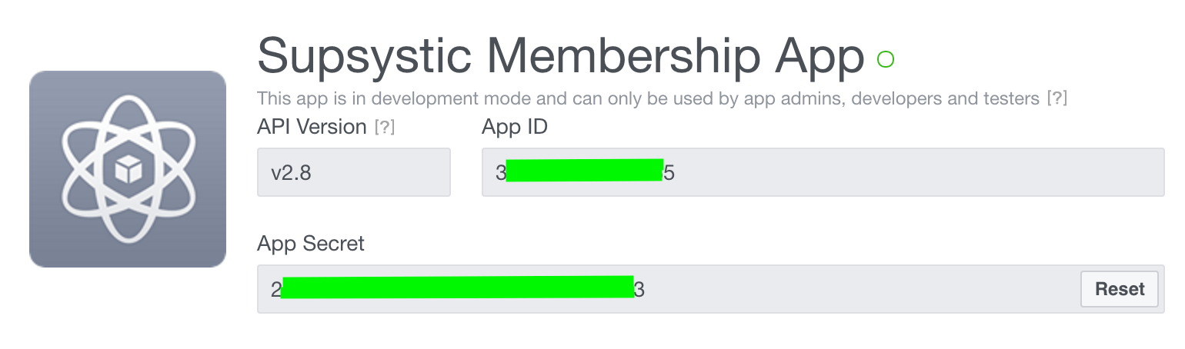Click the leading digit 3 of App ID
This screenshot has height=349, width=1185.
pos(501,173)
